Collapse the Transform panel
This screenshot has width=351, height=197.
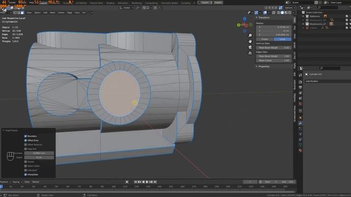click(x=257, y=18)
